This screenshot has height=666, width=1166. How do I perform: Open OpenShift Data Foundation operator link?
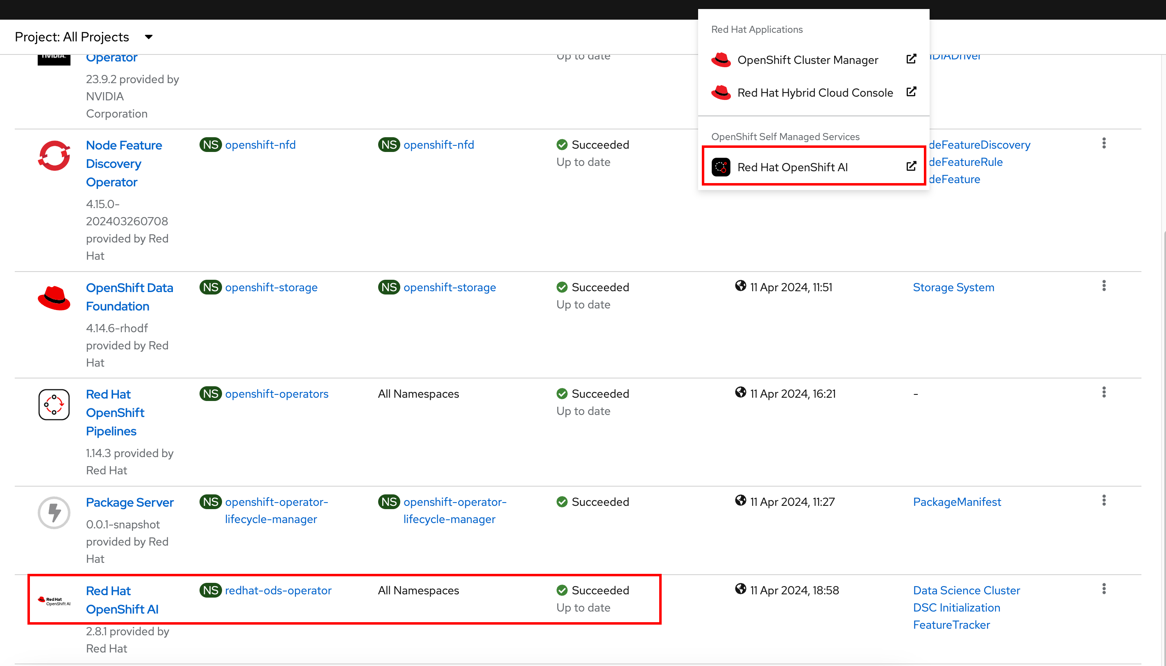pos(129,297)
